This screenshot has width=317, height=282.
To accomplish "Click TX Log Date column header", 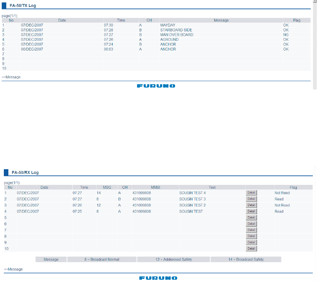I will [x=62, y=21].
